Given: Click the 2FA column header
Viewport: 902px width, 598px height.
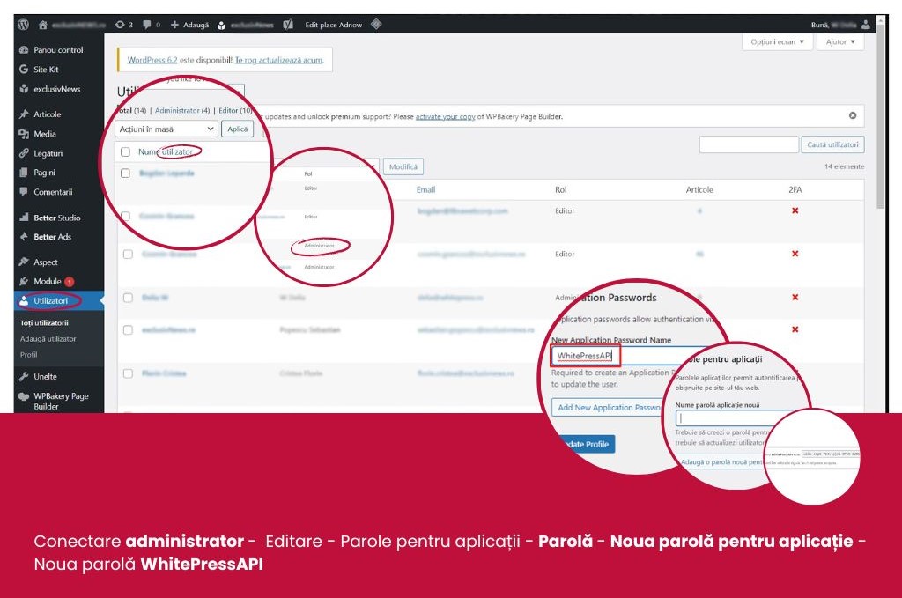Looking at the screenshot, I should [x=795, y=189].
